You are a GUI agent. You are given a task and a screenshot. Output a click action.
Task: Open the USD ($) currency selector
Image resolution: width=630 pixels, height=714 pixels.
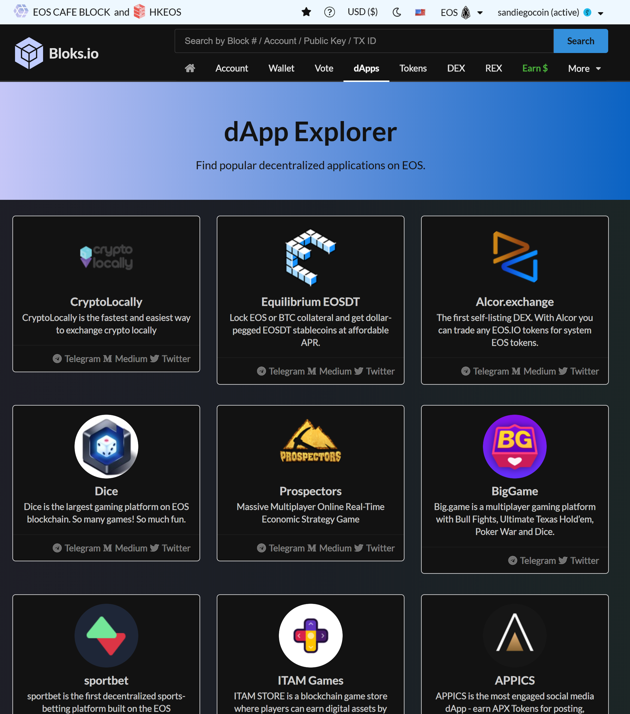pyautogui.click(x=362, y=12)
